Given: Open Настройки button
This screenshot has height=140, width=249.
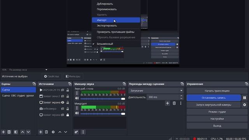Looking at the screenshot, I should pos(217,119).
